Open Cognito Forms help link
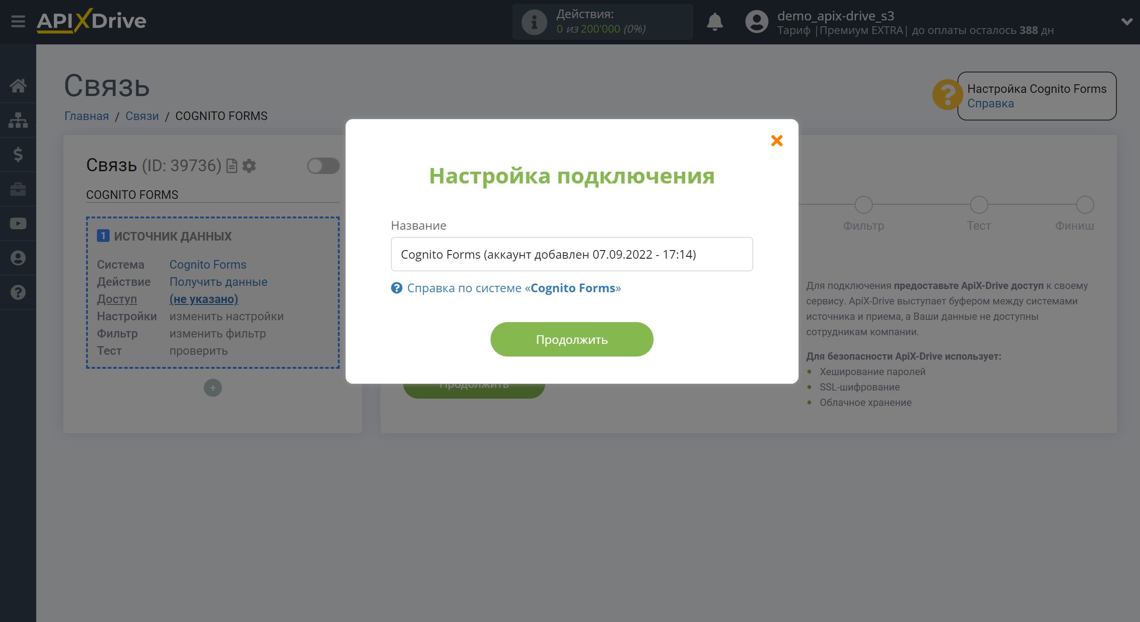1140x622 pixels. [x=514, y=288]
